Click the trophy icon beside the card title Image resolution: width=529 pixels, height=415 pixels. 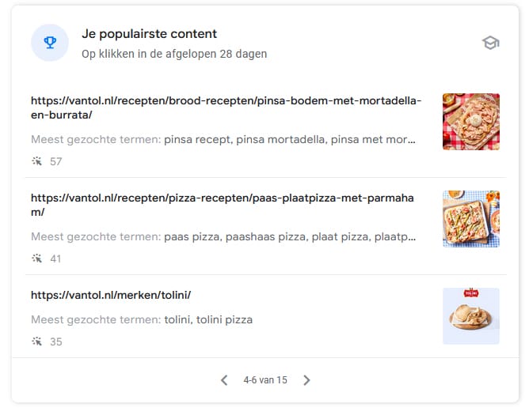point(50,43)
